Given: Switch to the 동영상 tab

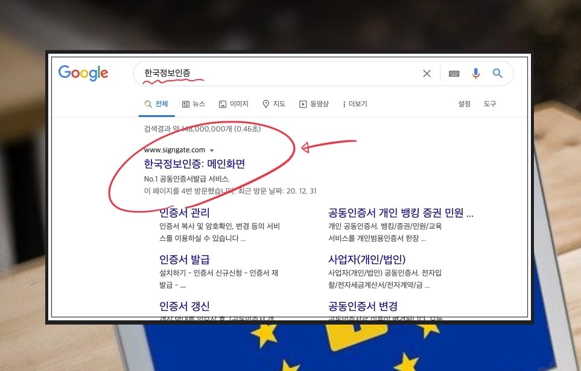Looking at the screenshot, I should point(314,104).
